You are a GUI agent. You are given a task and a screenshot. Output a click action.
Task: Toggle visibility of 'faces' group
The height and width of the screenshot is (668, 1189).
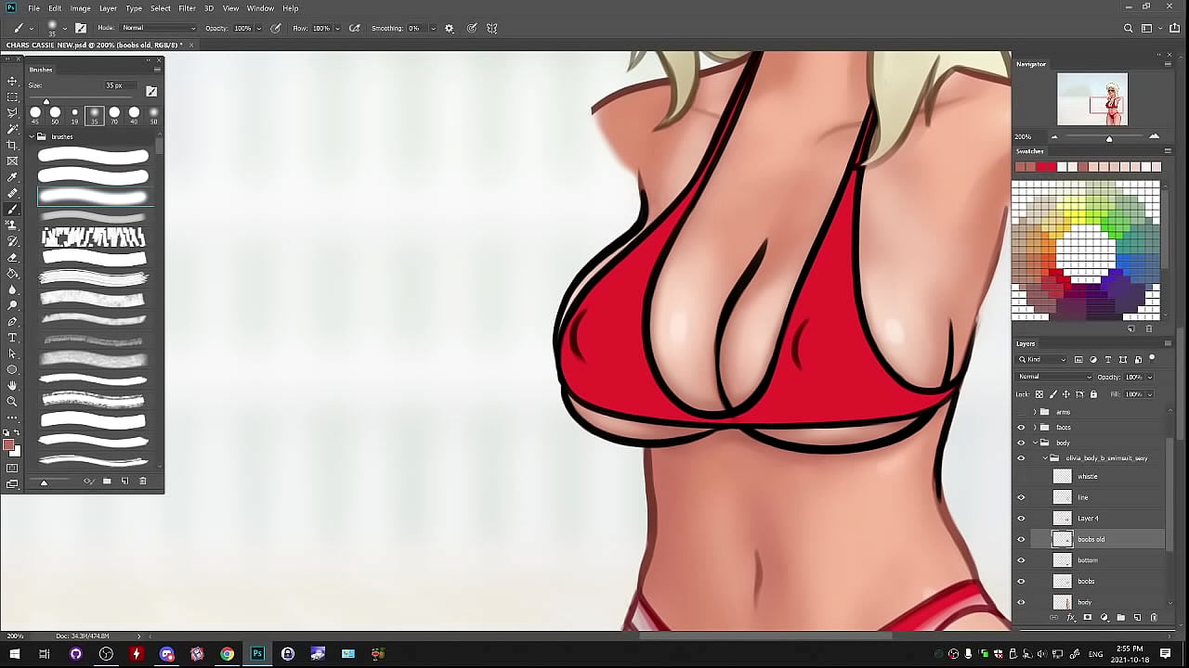click(x=1021, y=428)
